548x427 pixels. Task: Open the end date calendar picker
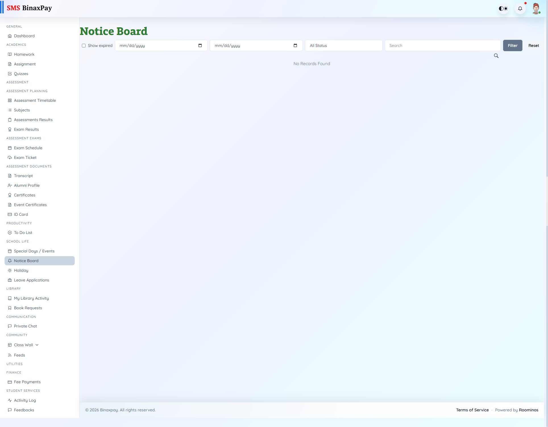point(296,45)
